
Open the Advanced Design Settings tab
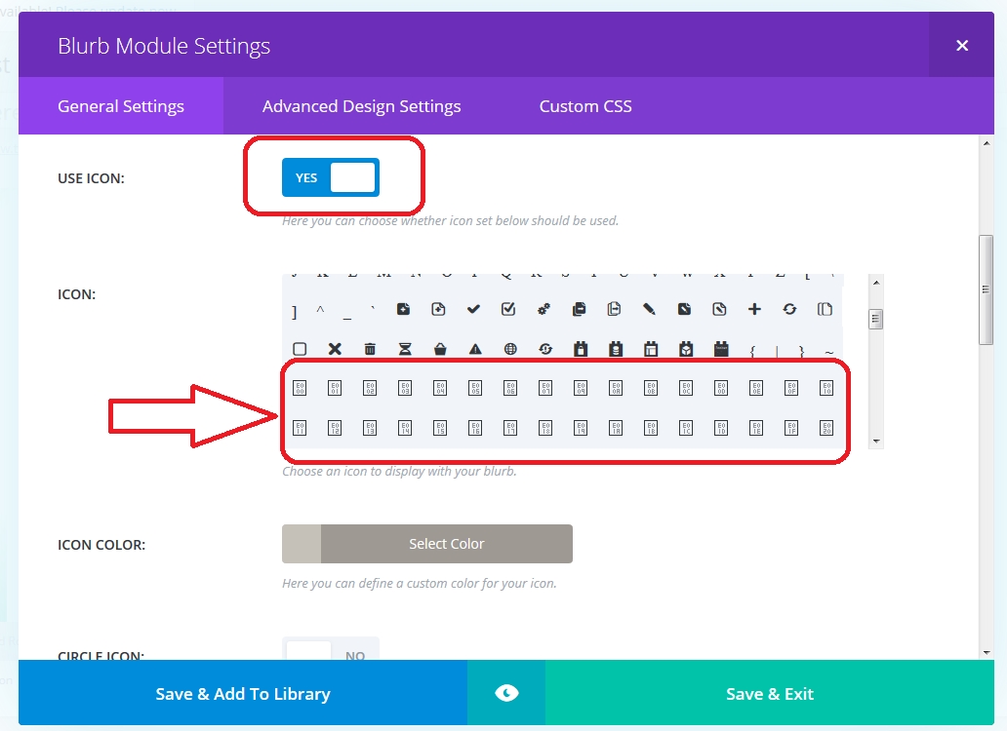pyautogui.click(x=362, y=106)
